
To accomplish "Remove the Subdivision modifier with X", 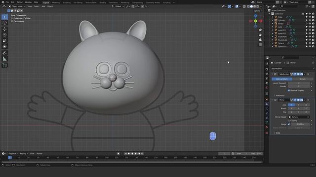I will (308, 74).
